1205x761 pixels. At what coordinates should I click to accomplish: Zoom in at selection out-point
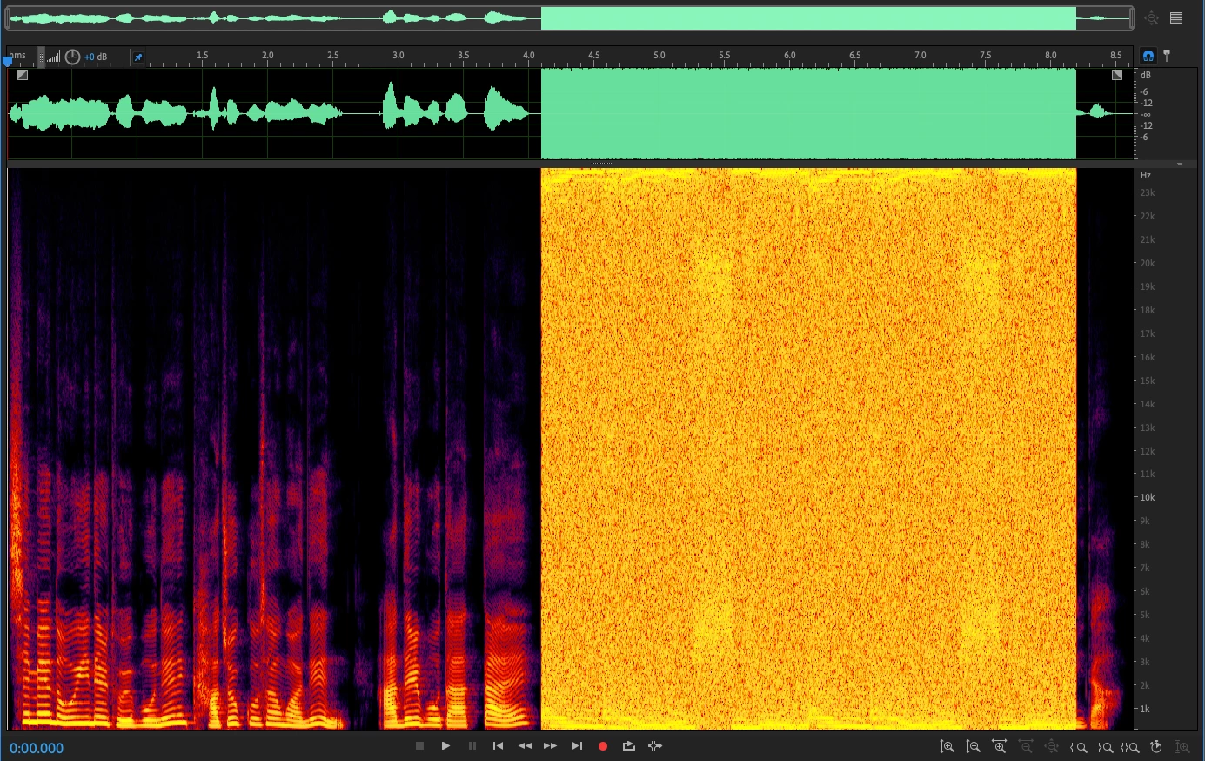coord(1105,747)
